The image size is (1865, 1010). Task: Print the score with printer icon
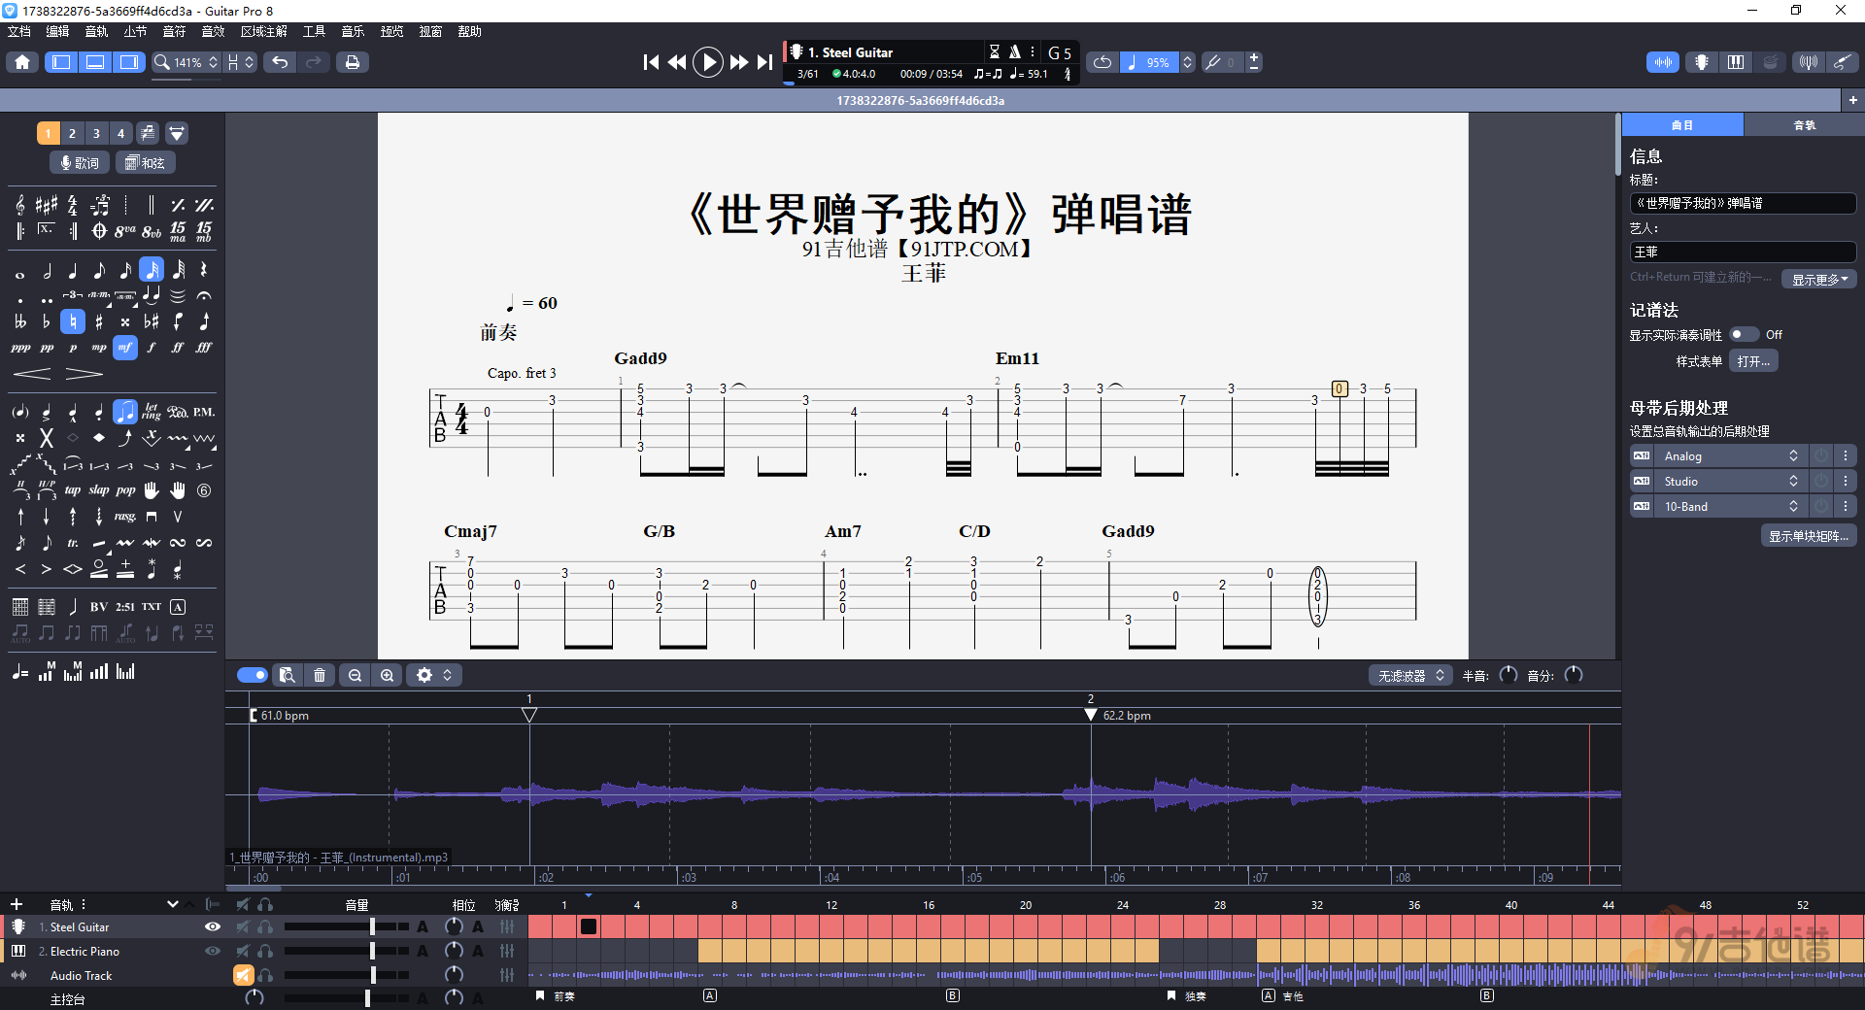point(353,62)
